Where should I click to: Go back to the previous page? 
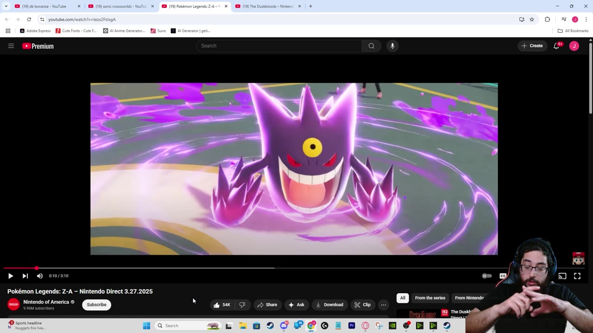coord(7,19)
